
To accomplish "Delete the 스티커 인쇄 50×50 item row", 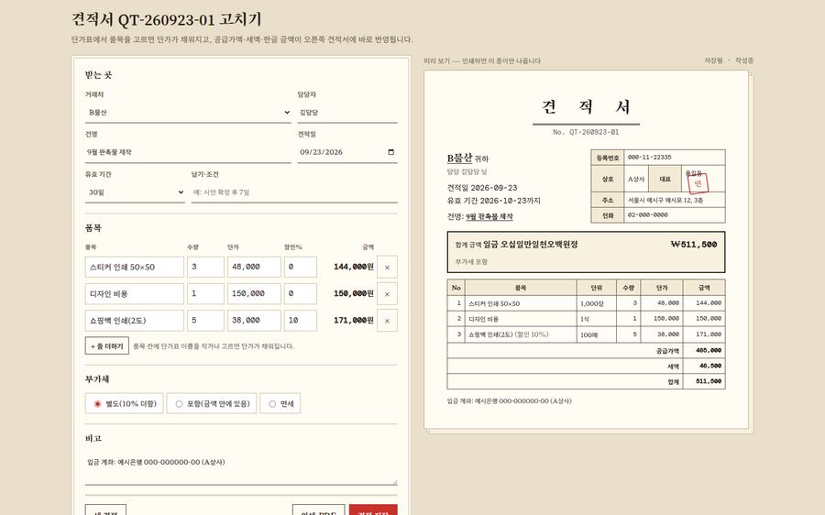I will point(387,267).
